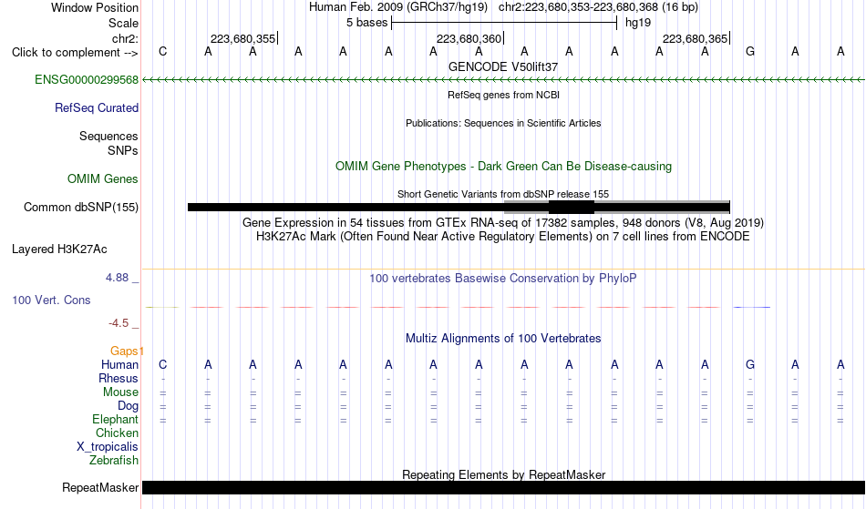866x509 pixels.
Task: Click base C in the complement row
Action: point(162,52)
